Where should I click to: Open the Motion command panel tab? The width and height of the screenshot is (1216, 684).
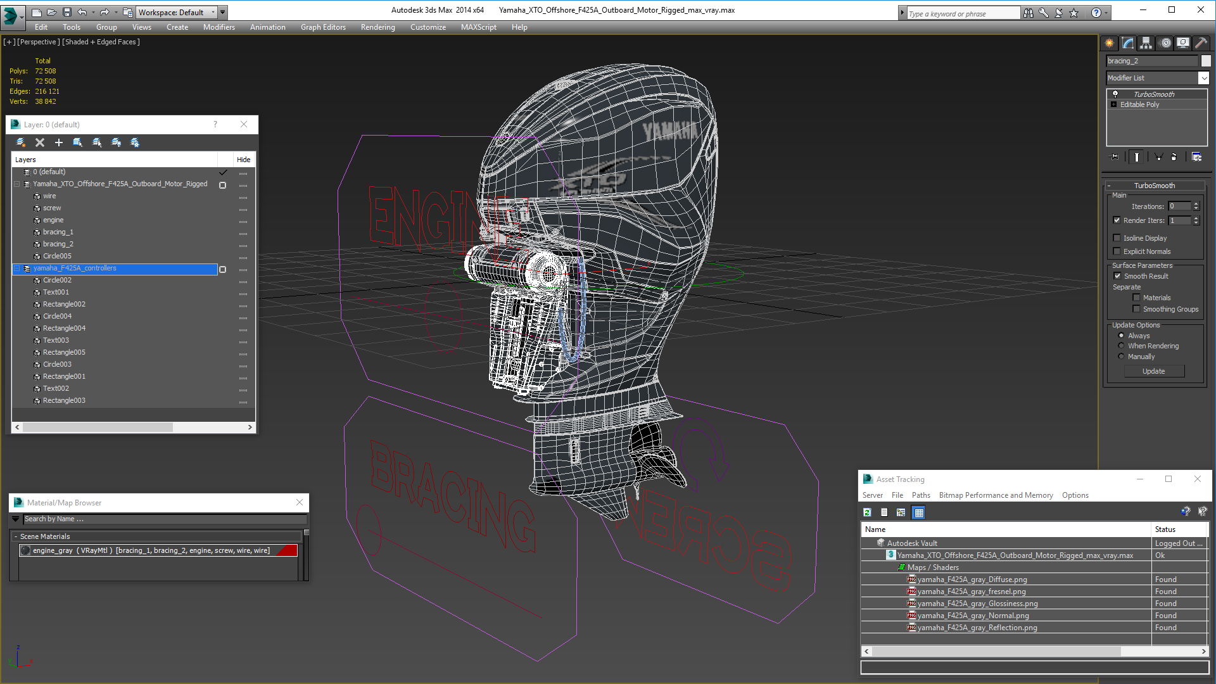(x=1165, y=43)
